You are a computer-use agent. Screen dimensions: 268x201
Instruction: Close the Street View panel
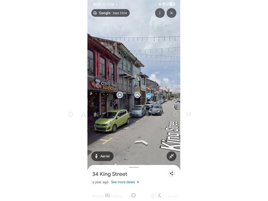[171, 13]
